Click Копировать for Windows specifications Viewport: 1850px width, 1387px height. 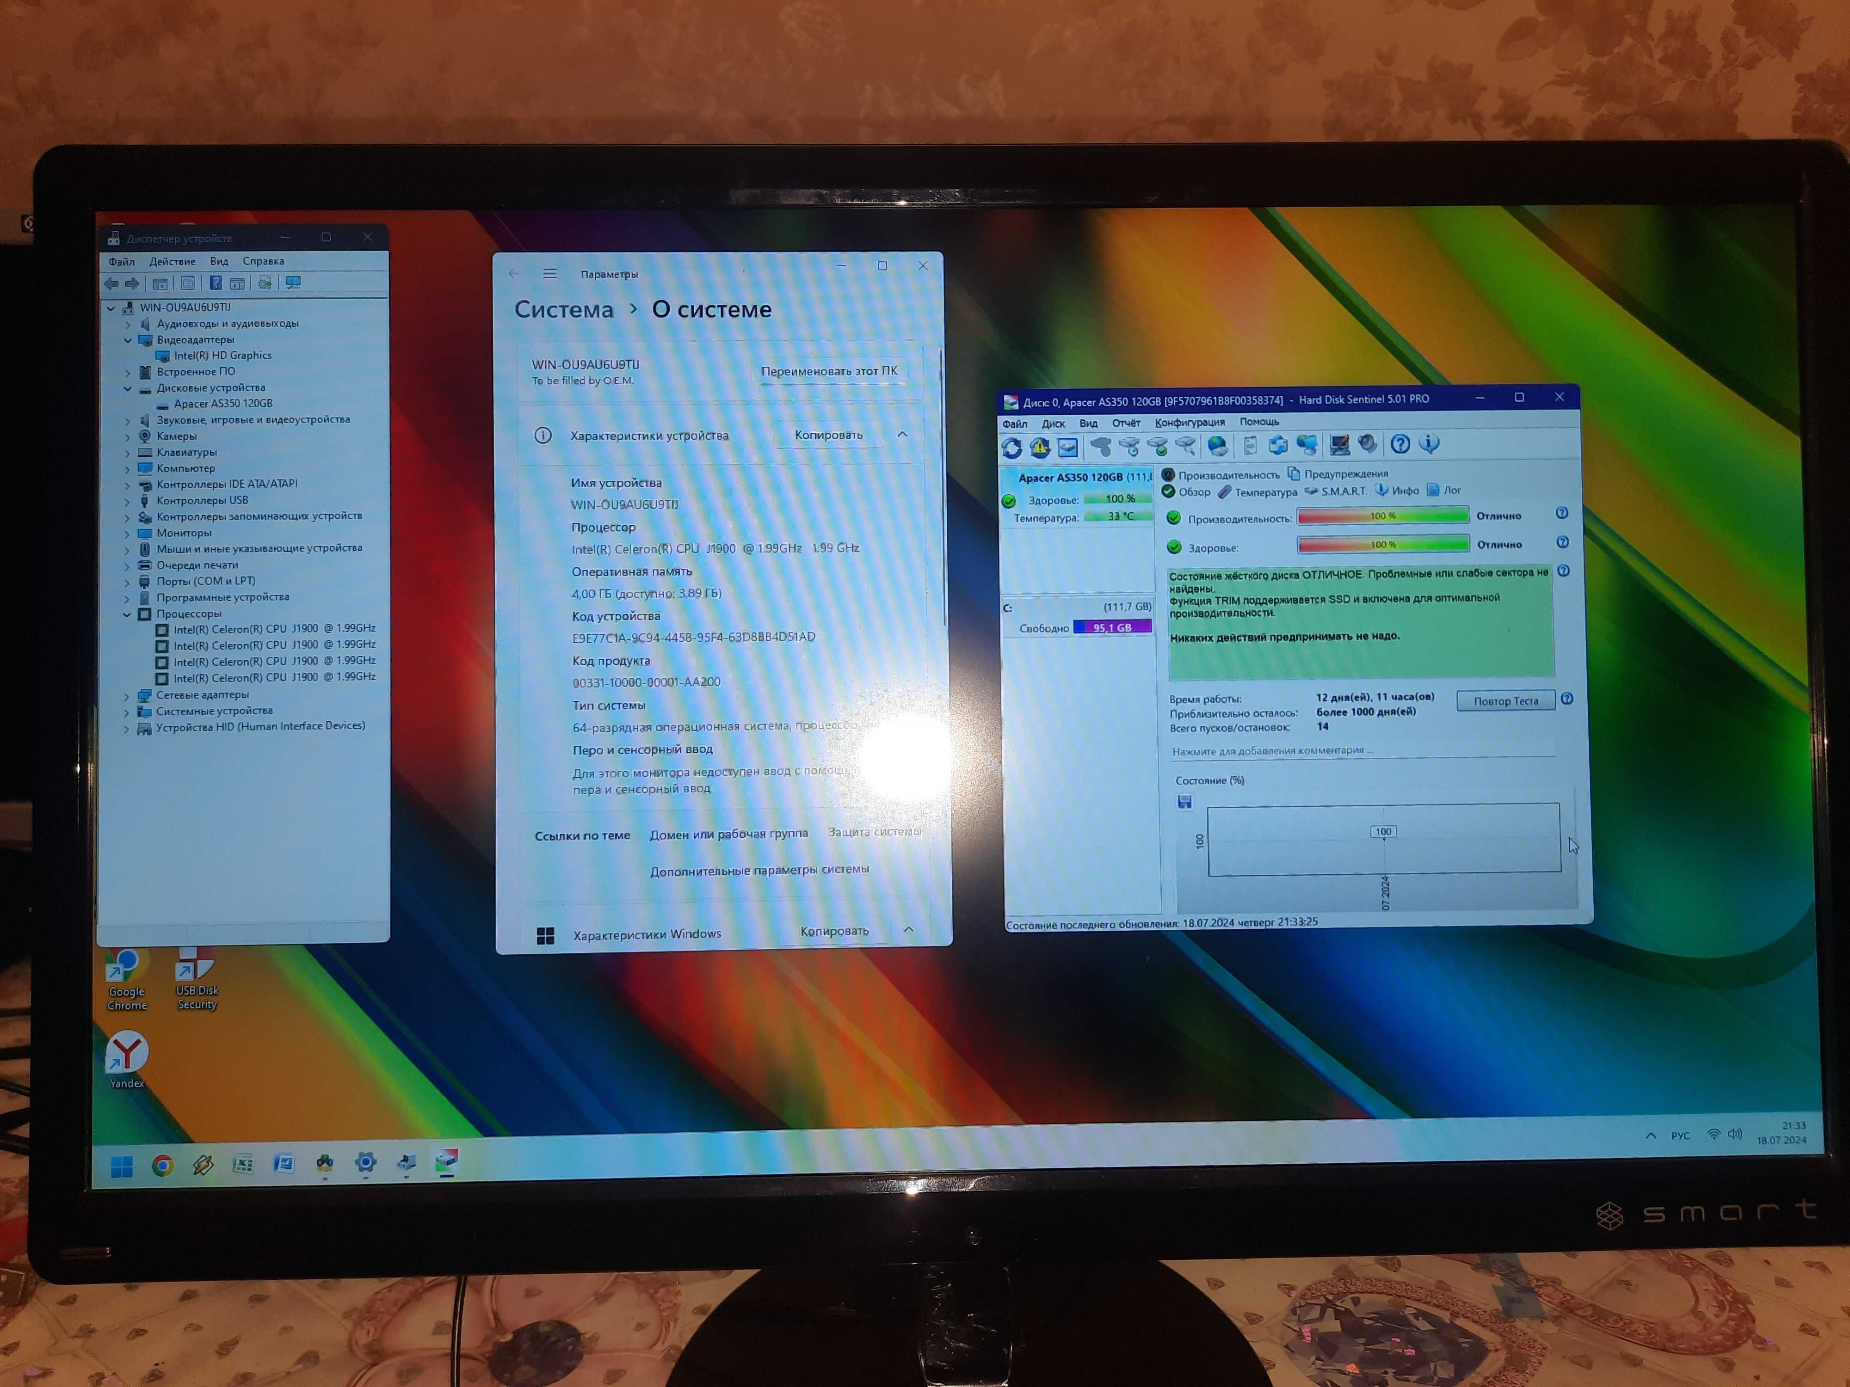click(x=835, y=931)
